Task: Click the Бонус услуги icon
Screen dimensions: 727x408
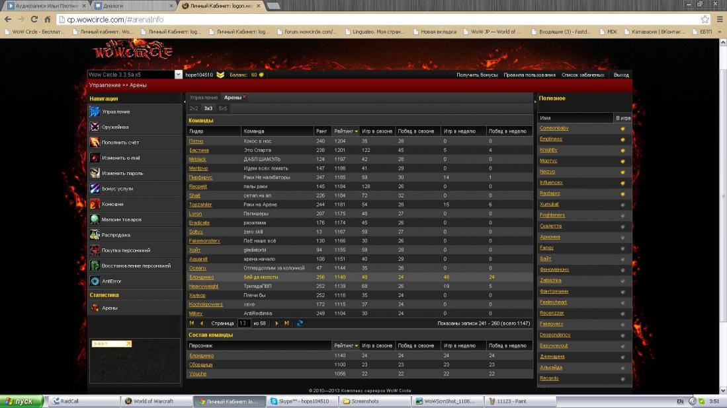Action: coord(95,189)
